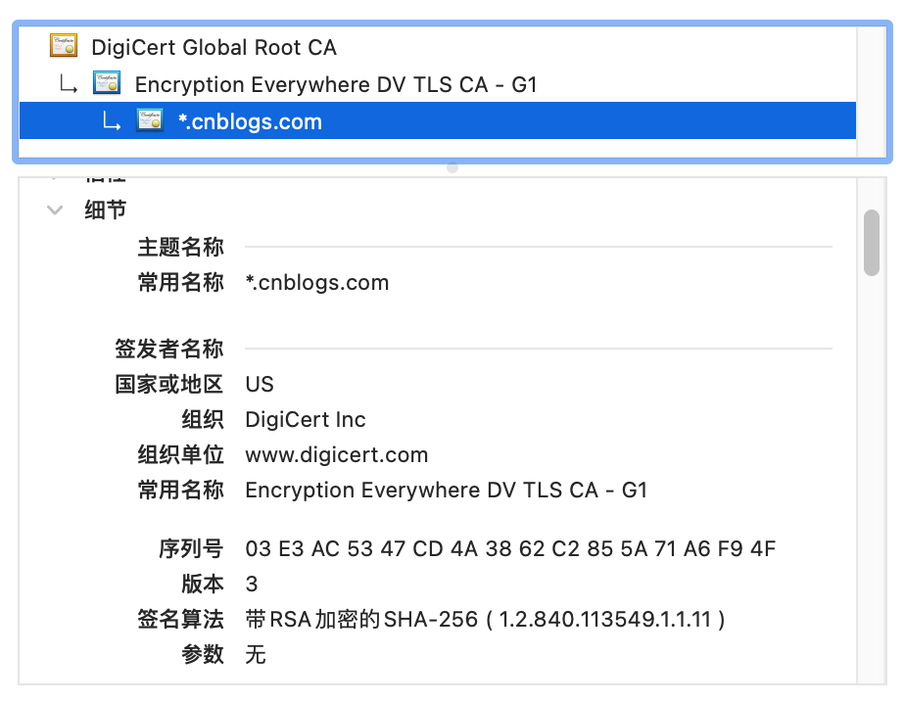
Task: Collapse the 细节 section using its chevron
Action: pyautogui.click(x=55, y=210)
